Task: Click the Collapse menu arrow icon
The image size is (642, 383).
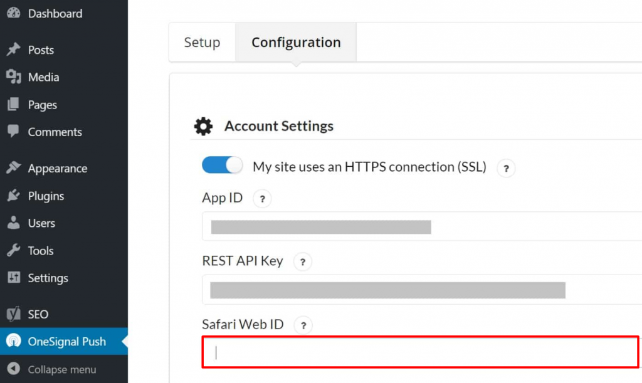Action: pos(14,369)
